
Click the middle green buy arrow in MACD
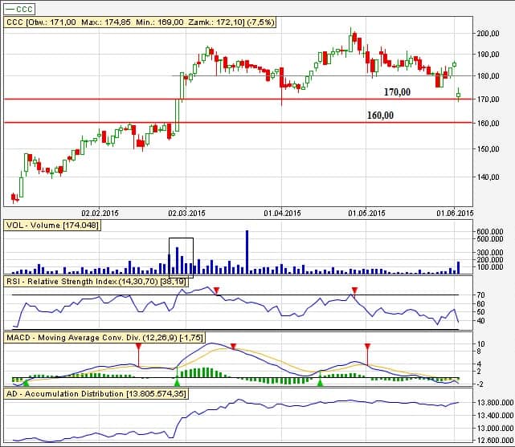click(178, 383)
